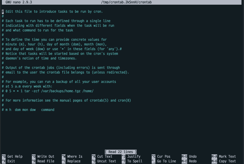Viewport: 244px width, 164px height.
Task: Click the Replace shortcut label
Action: point(74,161)
